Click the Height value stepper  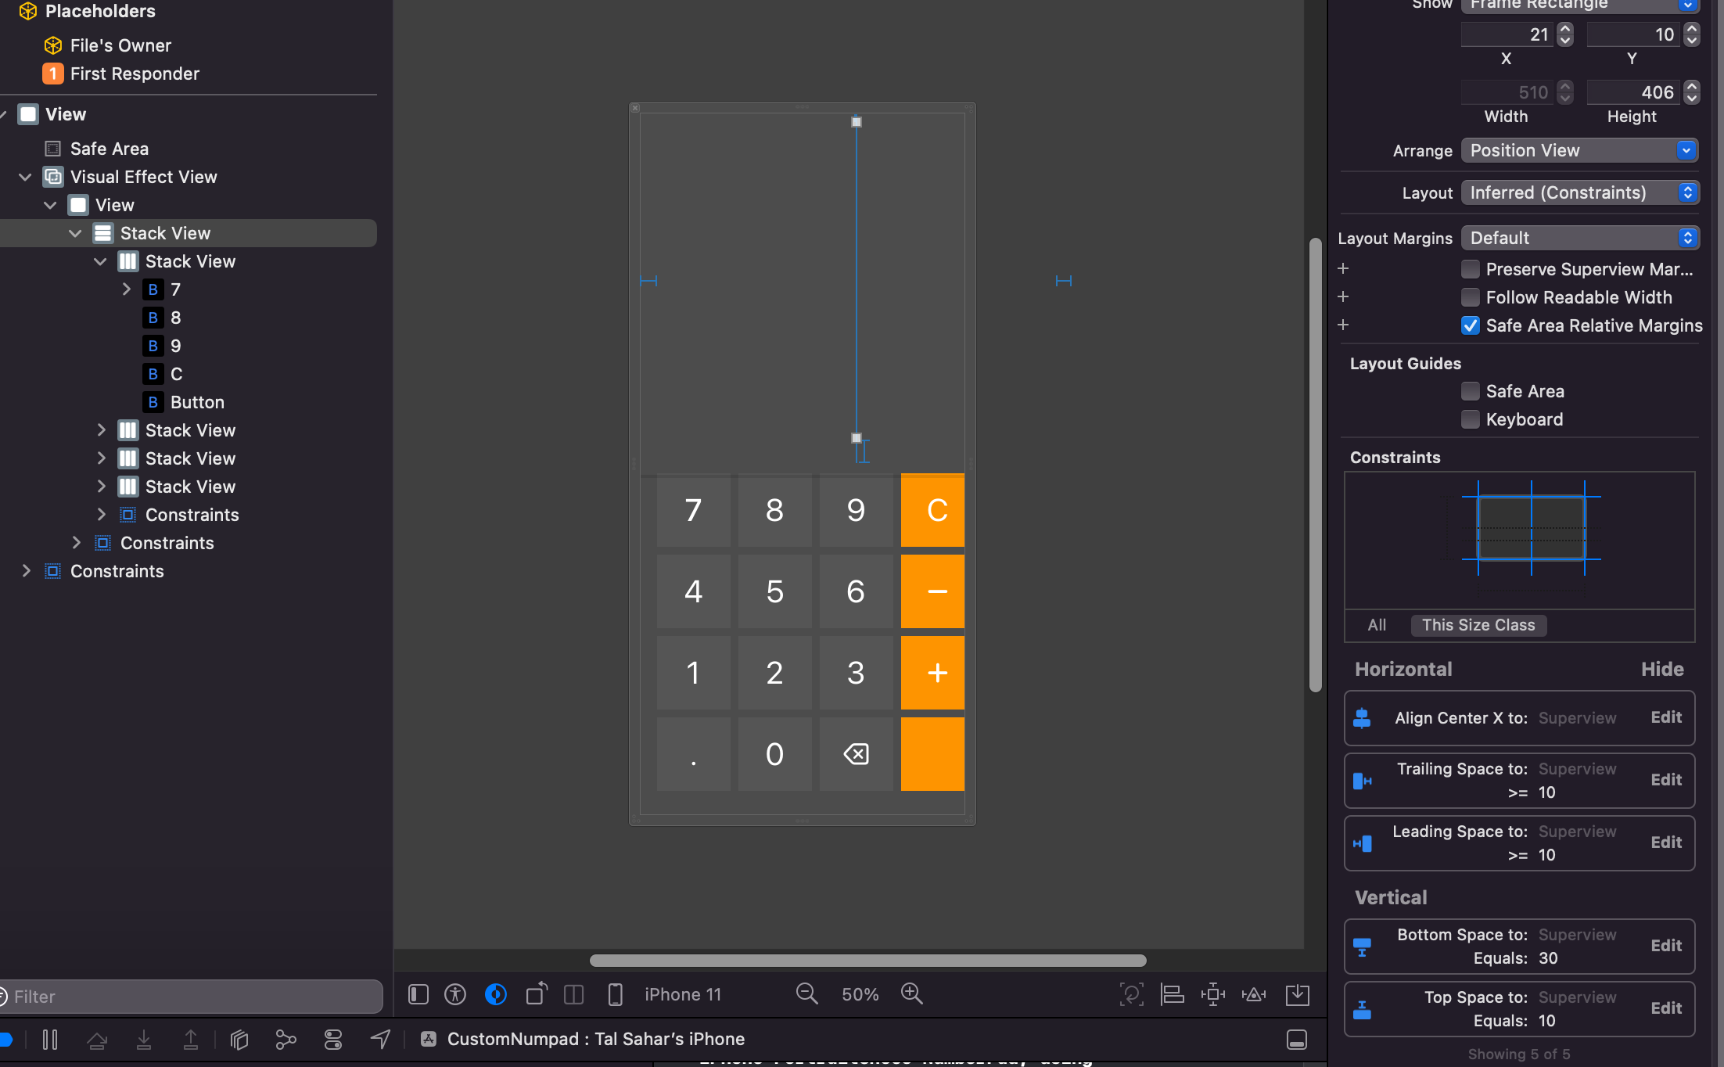pyautogui.click(x=1691, y=92)
